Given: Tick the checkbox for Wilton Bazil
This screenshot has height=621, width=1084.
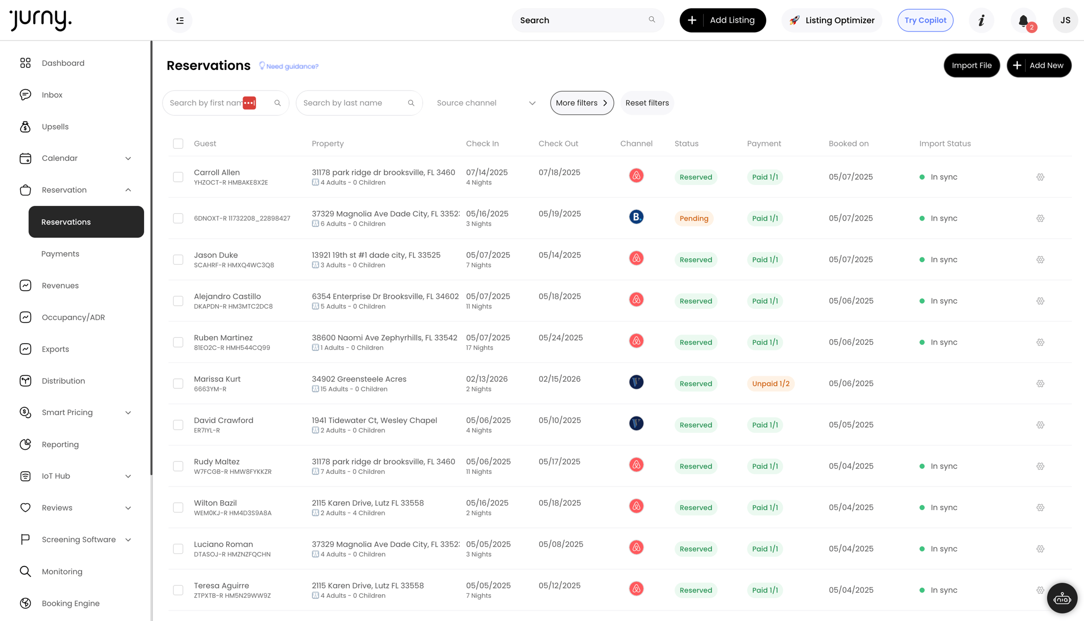Looking at the screenshot, I should point(178,508).
